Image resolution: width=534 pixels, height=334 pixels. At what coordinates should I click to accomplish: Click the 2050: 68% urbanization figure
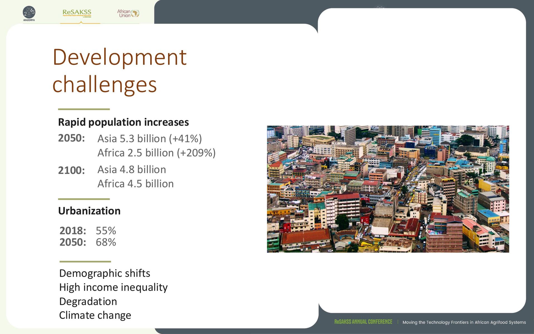[x=88, y=242]
